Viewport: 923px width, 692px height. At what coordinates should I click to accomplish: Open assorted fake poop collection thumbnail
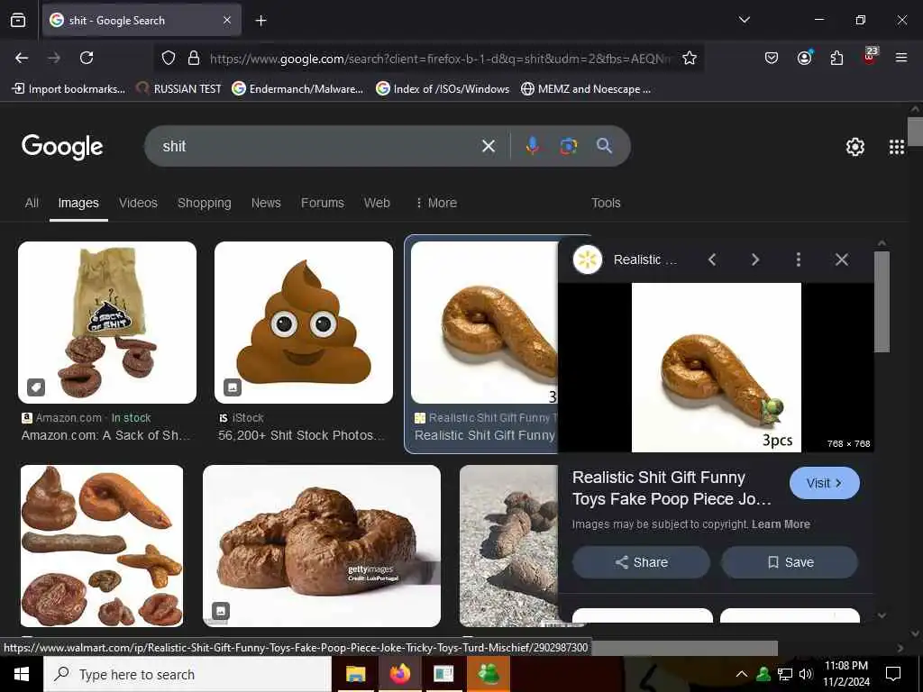(102, 546)
